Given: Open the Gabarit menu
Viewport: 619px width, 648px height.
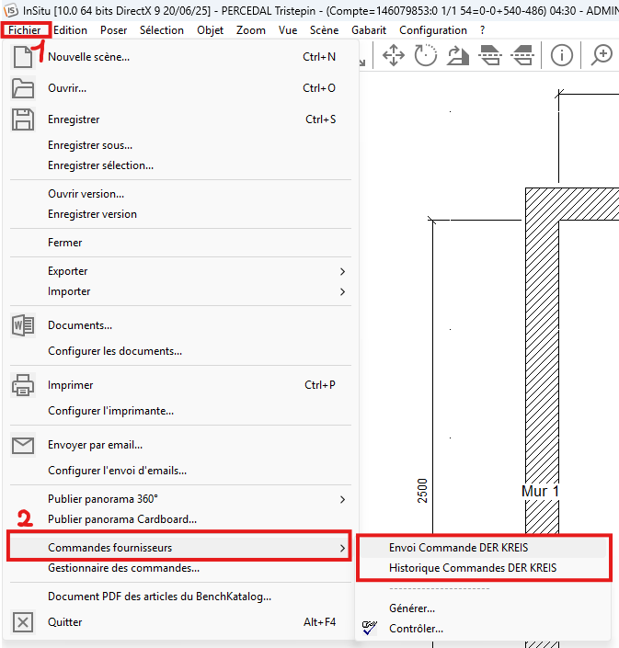Looking at the screenshot, I should [x=368, y=30].
